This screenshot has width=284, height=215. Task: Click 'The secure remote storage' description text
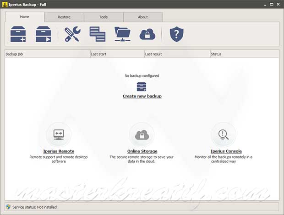tap(142, 159)
